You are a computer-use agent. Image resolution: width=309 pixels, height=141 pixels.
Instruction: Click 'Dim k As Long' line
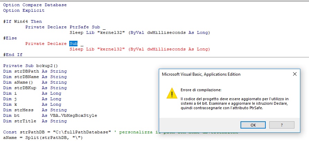click(x=32, y=104)
